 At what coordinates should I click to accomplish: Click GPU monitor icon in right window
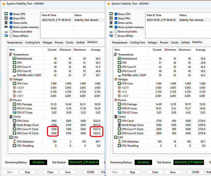[111, 36]
